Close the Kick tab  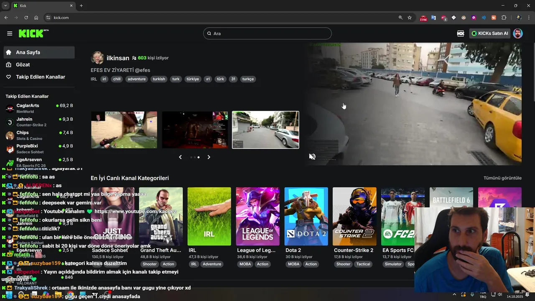pyautogui.click(x=71, y=6)
